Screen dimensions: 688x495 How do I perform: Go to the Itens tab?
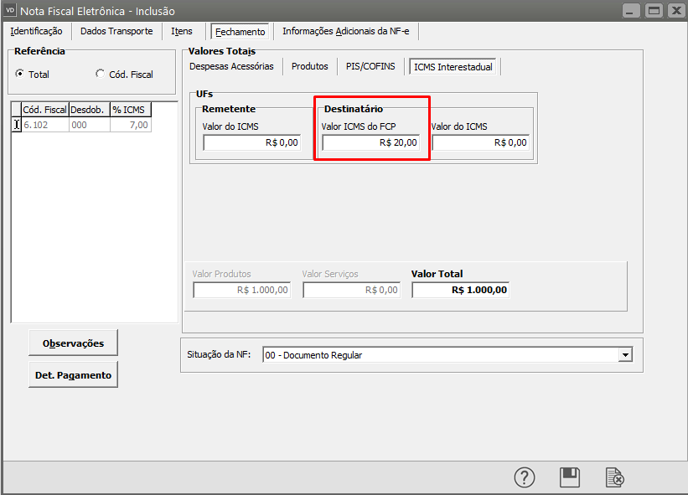coord(182,31)
